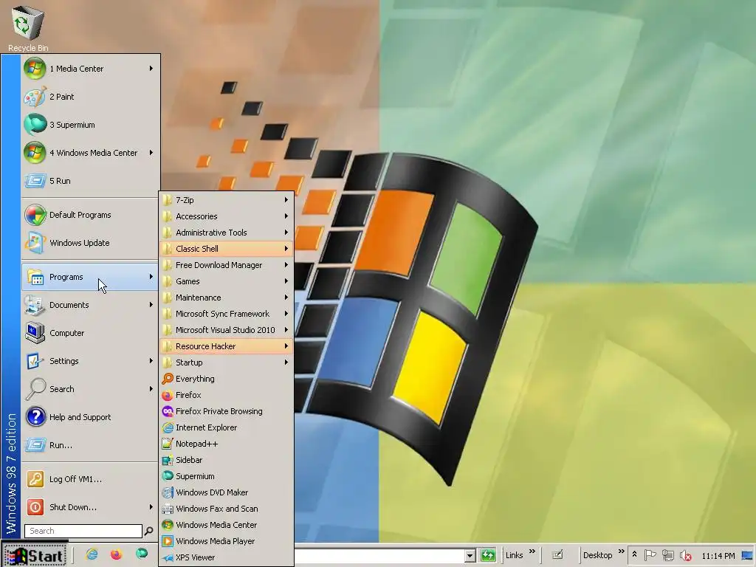Launch Windows DVD Maker
The image size is (756, 567).
click(x=226, y=492)
